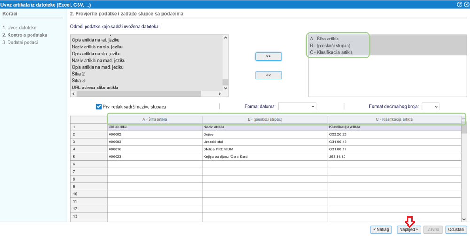The image size is (470, 236).
Task: Click column header 'C - Klasifikacija artikla' in grid
Action: click(394, 119)
